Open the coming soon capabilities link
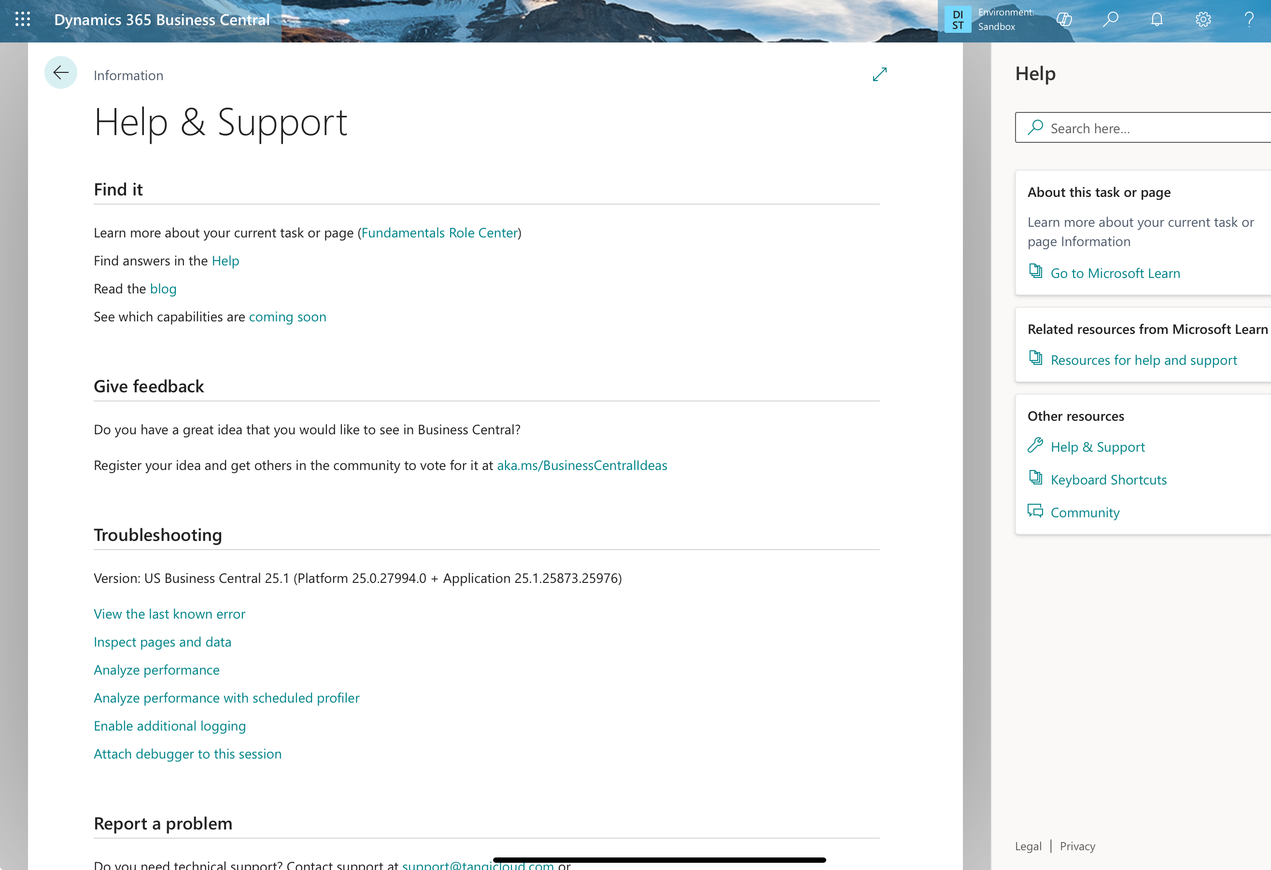Image resolution: width=1271 pixels, height=870 pixels. coord(287,317)
